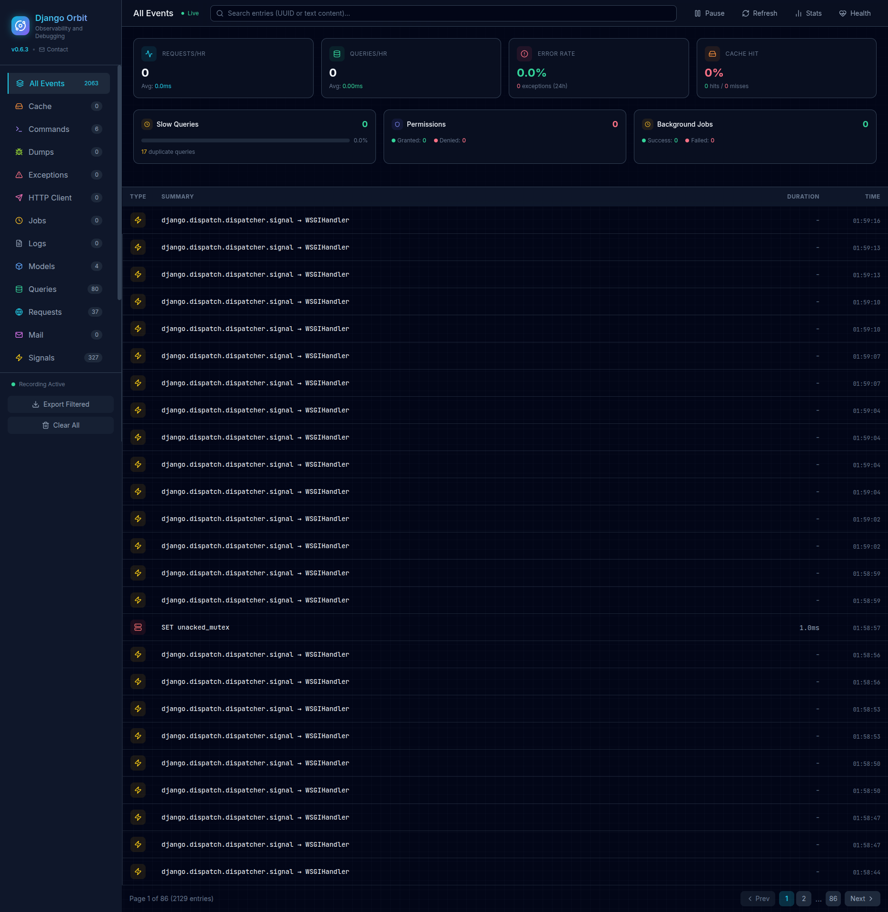
Task: Click the Slow Queries clock icon
Action: pyautogui.click(x=147, y=124)
